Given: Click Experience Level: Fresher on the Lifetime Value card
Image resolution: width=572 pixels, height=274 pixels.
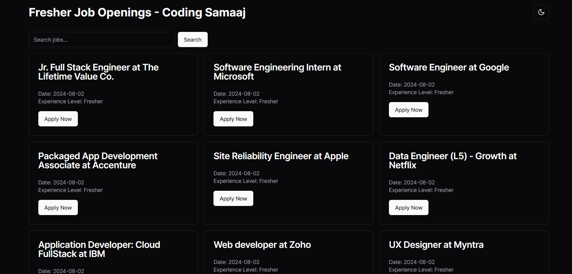Looking at the screenshot, I should 71,101.
